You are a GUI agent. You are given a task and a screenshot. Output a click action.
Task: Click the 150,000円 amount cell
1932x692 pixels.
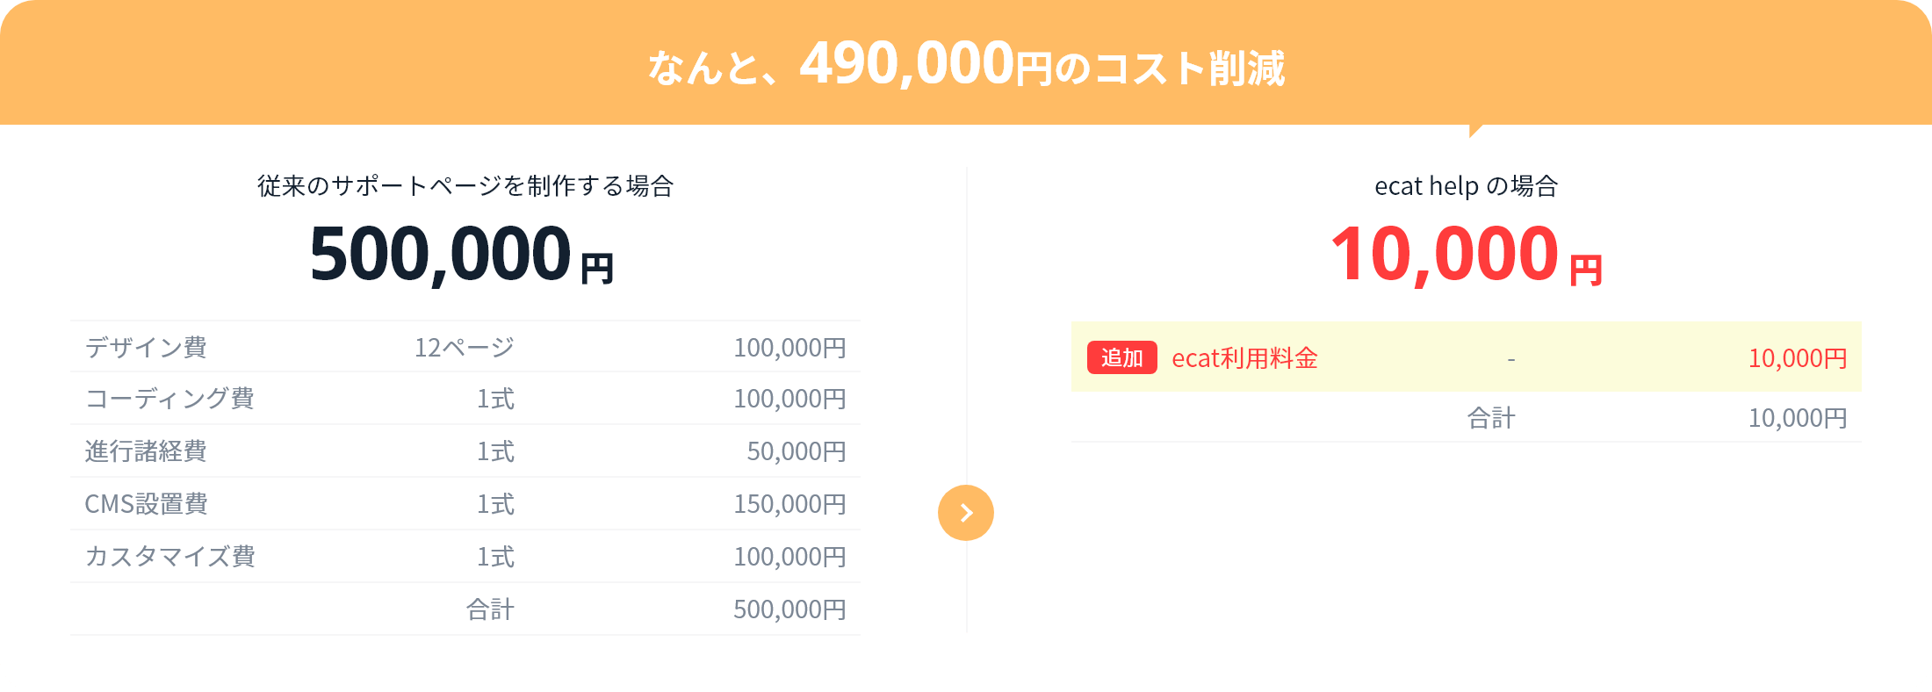point(790,504)
